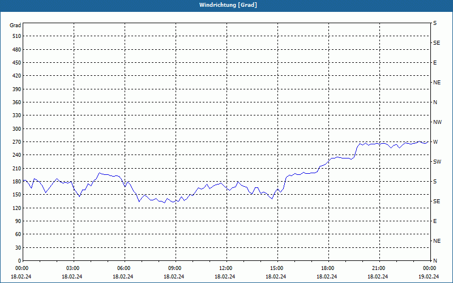Image resolution: width=453 pixels, height=283 pixels.
Task: Click the y-axis label '120'
Action: 17,208
